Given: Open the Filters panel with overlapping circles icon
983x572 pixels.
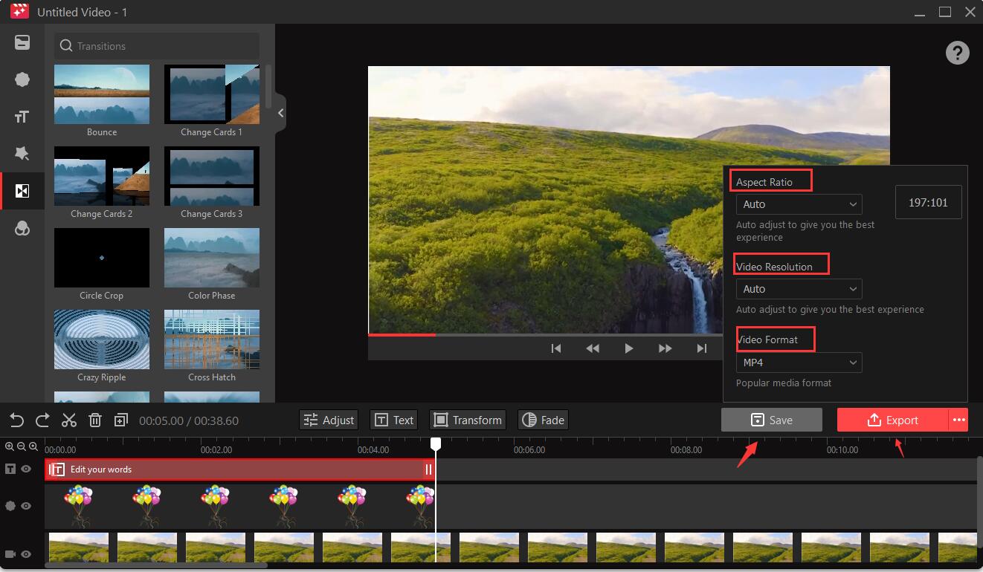Looking at the screenshot, I should click(x=22, y=228).
